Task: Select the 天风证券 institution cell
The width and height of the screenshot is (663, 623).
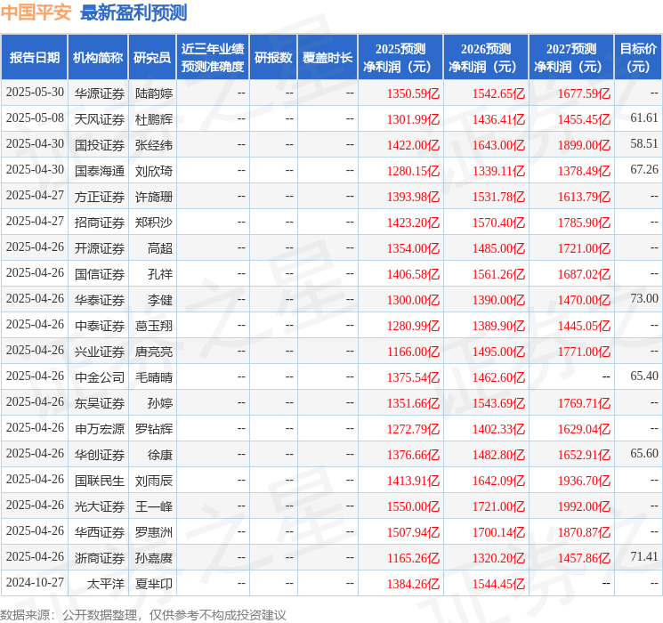Action: [x=100, y=119]
